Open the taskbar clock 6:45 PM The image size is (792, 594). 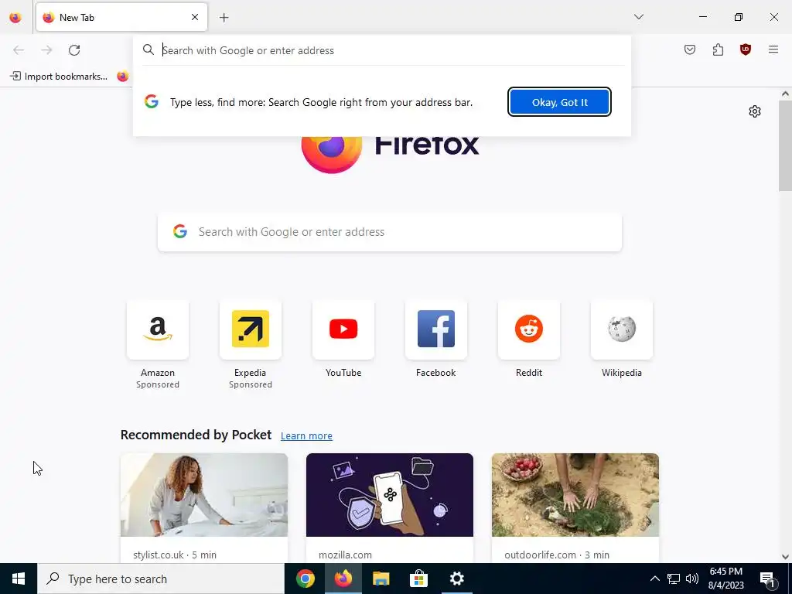pos(725,579)
